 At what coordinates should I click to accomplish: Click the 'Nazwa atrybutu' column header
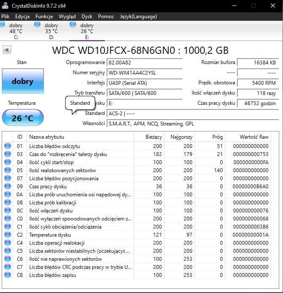(x=80, y=137)
